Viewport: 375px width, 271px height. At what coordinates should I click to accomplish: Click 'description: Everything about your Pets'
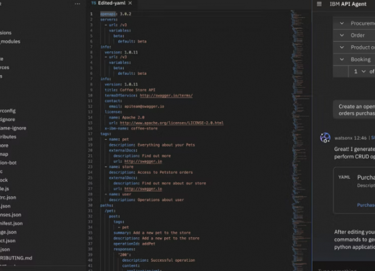click(152, 145)
